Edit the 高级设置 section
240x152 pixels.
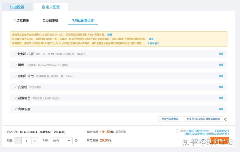pyautogui.click(x=221, y=109)
